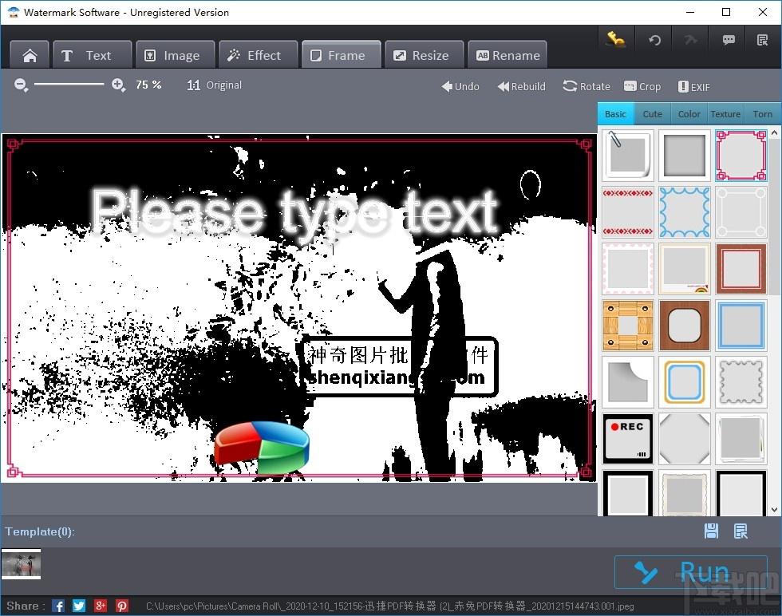Open the Resize tab
The image size is (782, 616).
point(424,55)
